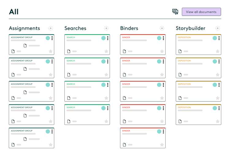Add a new item to Assignments column
This screenshot has width=230, height=153.
click(51, 28)
